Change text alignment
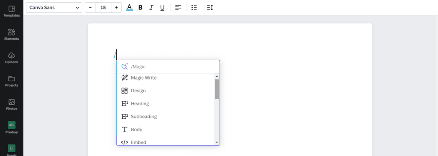Screen dimensions: 438x156 pyautogui.click(x=178, y=8)
